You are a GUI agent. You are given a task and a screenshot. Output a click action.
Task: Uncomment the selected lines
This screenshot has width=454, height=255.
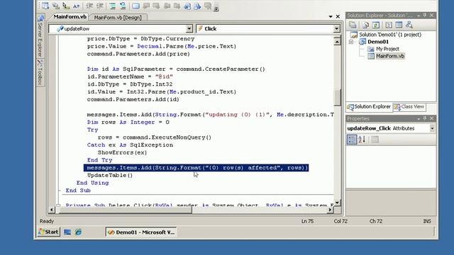[123, 6]
